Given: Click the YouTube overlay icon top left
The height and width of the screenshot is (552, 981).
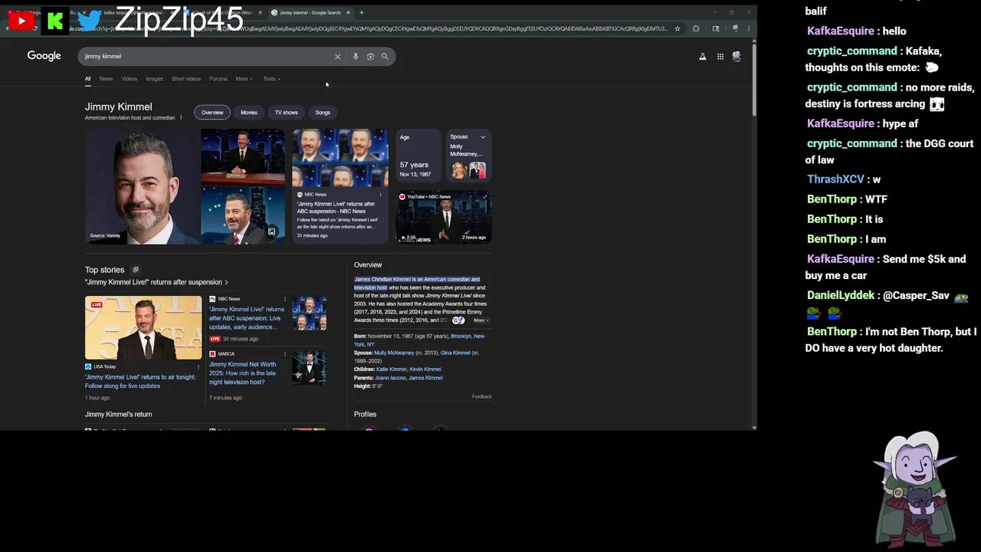Looking at the screenshot, I should coord(21,21).
